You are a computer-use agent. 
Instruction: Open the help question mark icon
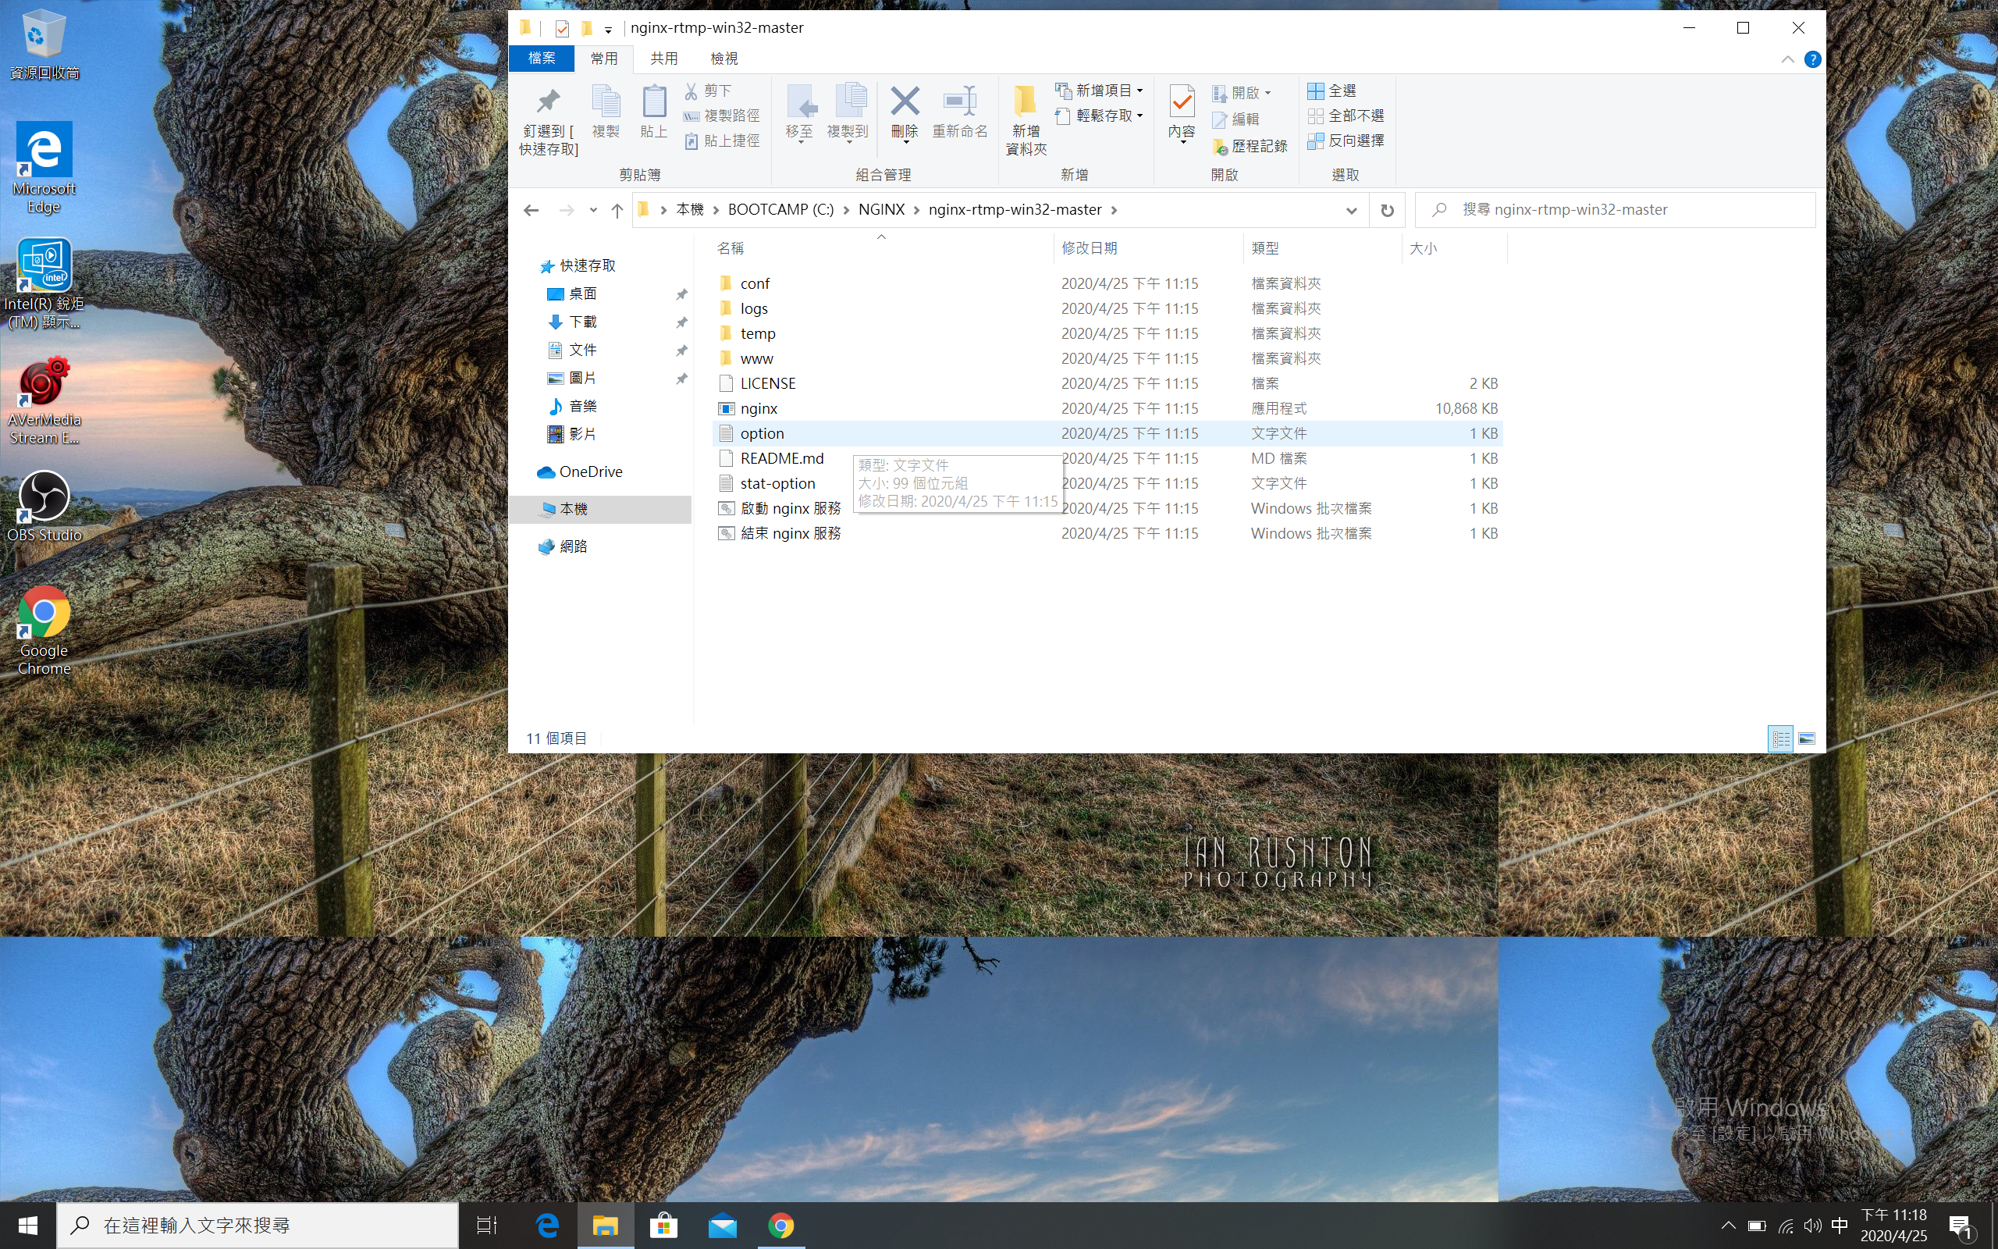click(x=1812, y=59)
